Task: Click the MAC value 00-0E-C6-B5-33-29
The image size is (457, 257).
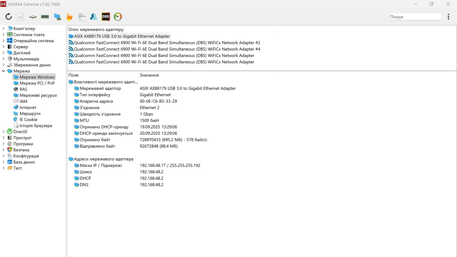Action: (x=158, y=101)
